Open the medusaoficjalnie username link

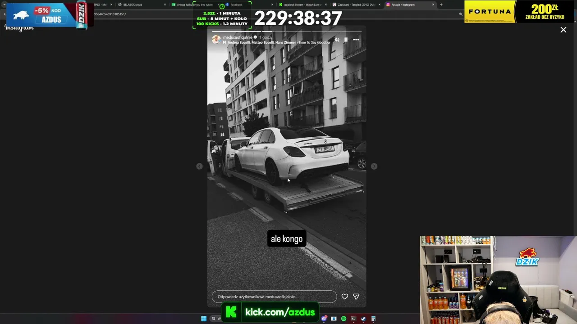(x=238, y=37)
